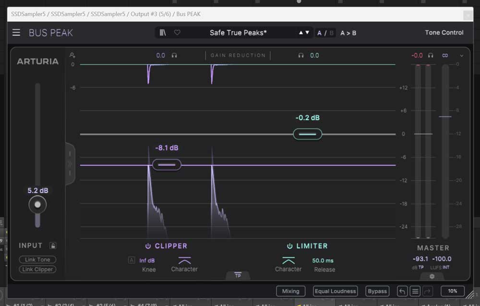Click the undo arrow icon
This screenshot has width=480, height=306.
[402, 291]
